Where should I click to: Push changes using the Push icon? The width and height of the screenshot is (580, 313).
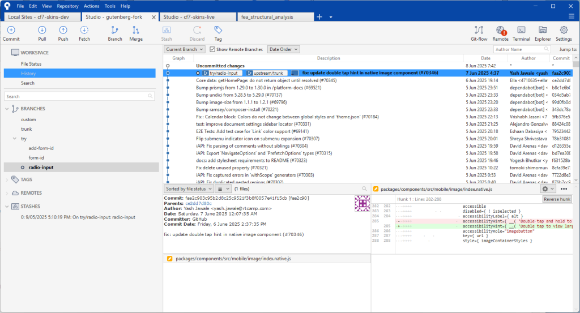coord(63,31)
